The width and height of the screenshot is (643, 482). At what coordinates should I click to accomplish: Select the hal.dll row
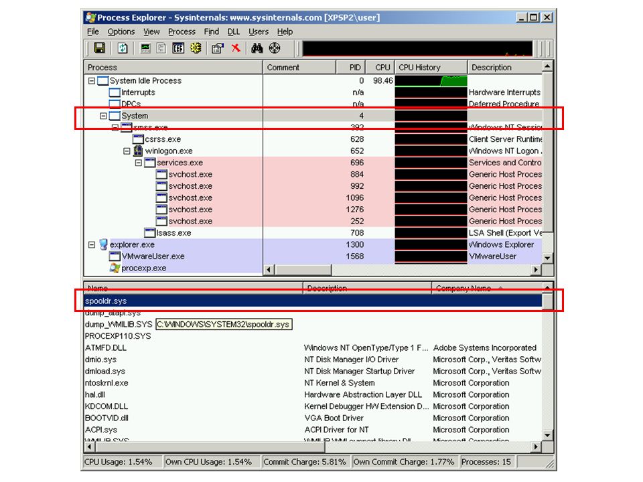pyautogui.click(x=313, y=395)
